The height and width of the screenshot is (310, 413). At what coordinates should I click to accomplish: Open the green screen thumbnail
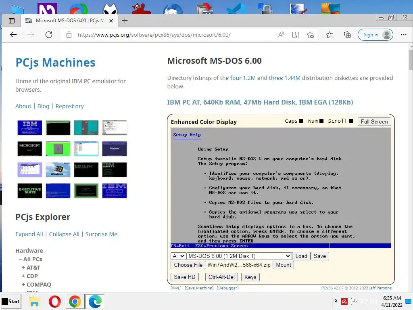click(x=58, y=149)
